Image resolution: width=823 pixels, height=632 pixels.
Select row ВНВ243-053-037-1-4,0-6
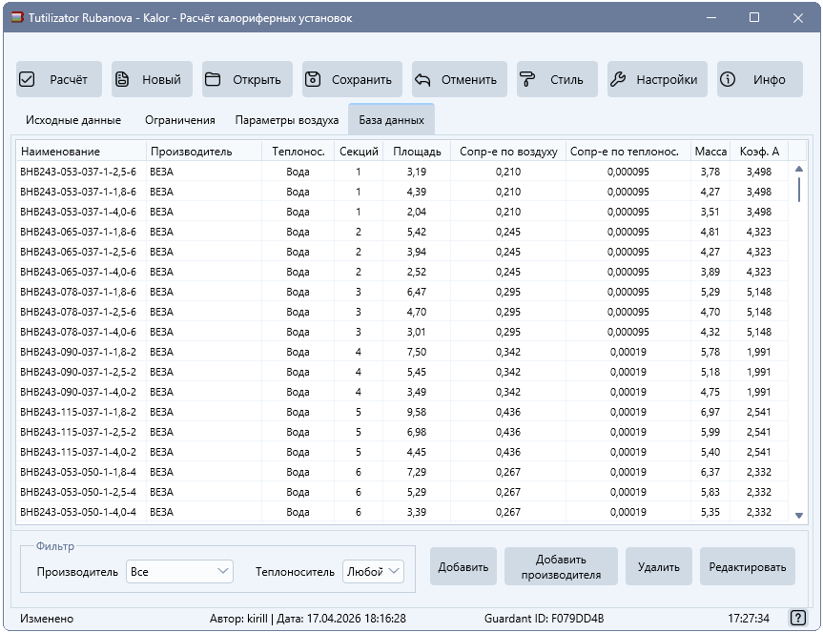402,212
